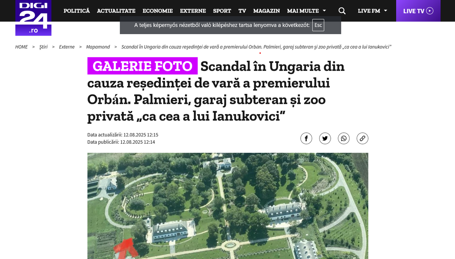455x259 pixels.
Task: Open the EXTERNE section
Action: [193, 11]
